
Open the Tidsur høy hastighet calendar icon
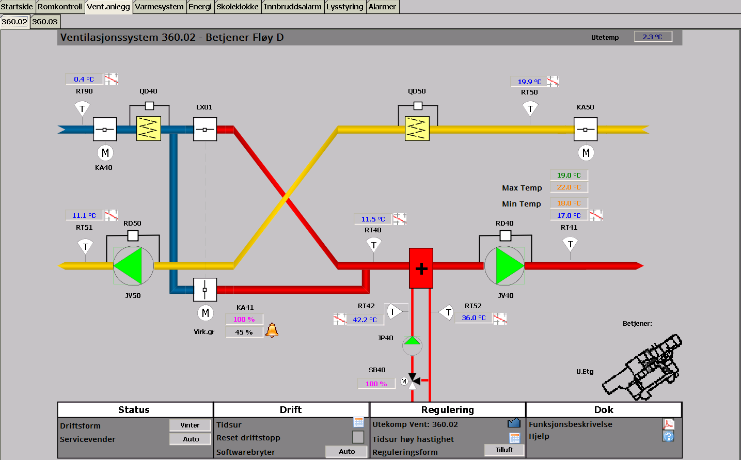515,438
